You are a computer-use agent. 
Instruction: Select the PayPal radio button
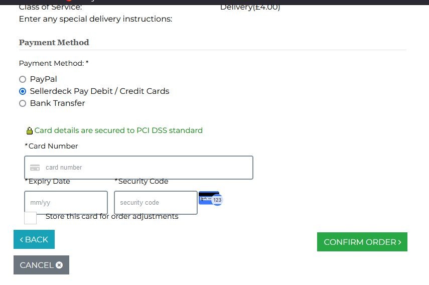coord(22,79)
